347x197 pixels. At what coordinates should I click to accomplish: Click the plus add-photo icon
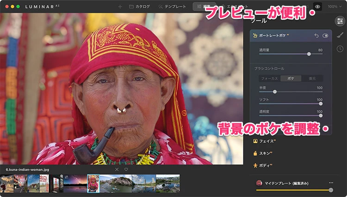tap(120, 6)
